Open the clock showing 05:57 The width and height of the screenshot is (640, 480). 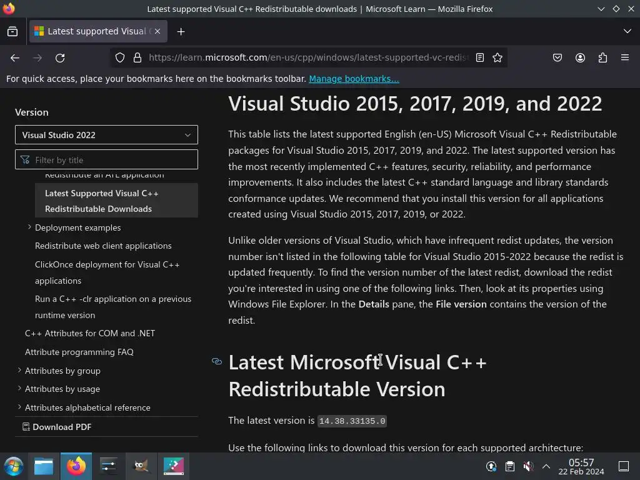point(581,466)
